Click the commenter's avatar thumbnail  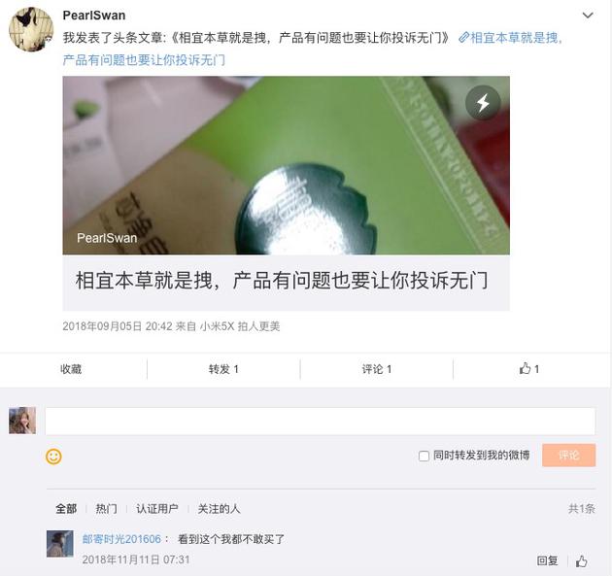(x=59, y=544)
